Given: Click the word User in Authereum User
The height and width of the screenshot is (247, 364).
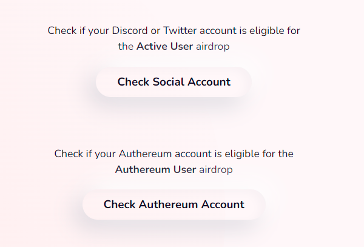Looking at the screenshot, I should tap(185, 169).
